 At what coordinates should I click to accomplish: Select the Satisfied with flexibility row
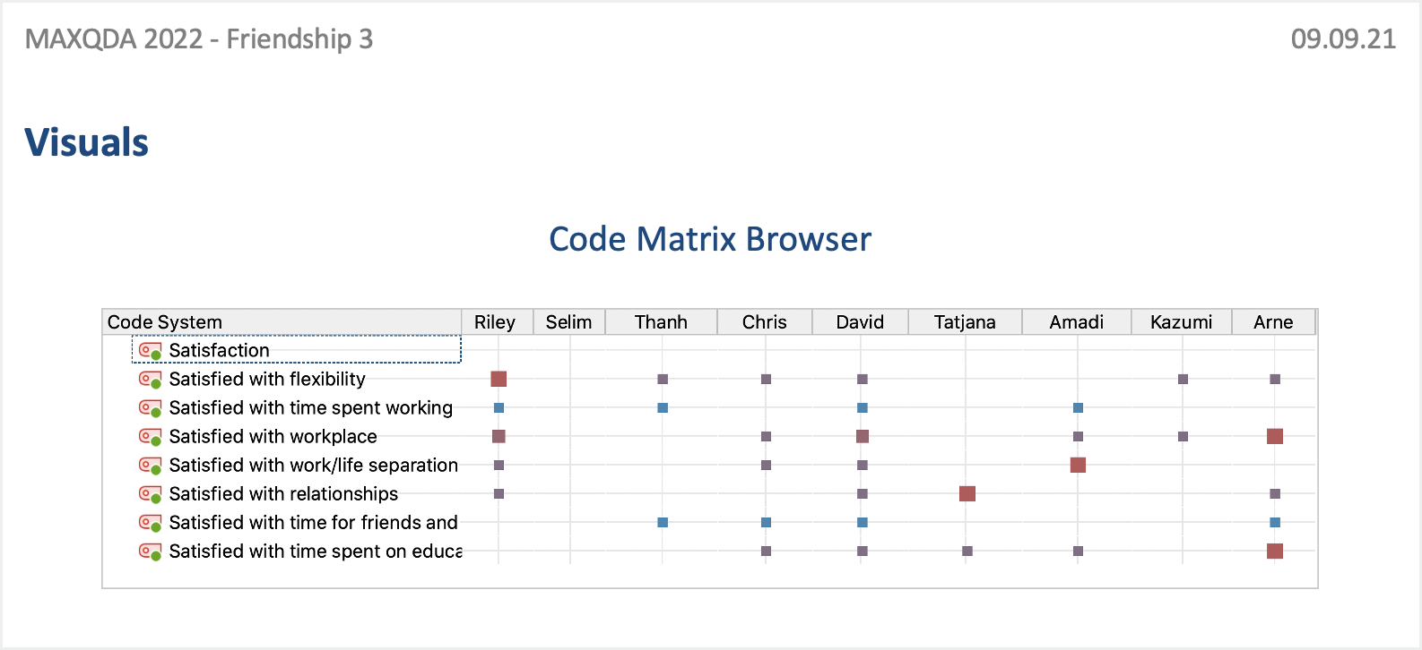point(297,379)
